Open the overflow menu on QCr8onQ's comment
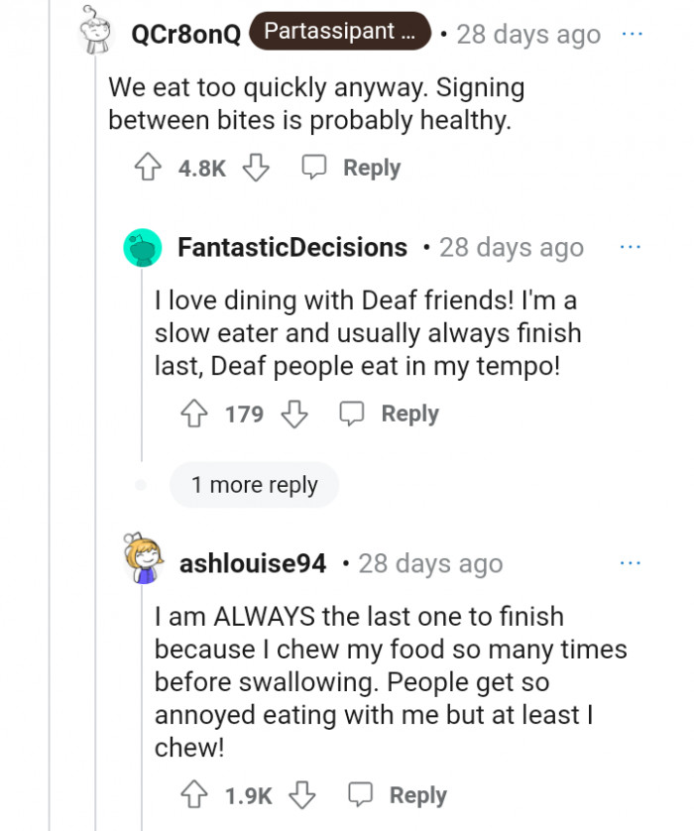 pos(633,33)
